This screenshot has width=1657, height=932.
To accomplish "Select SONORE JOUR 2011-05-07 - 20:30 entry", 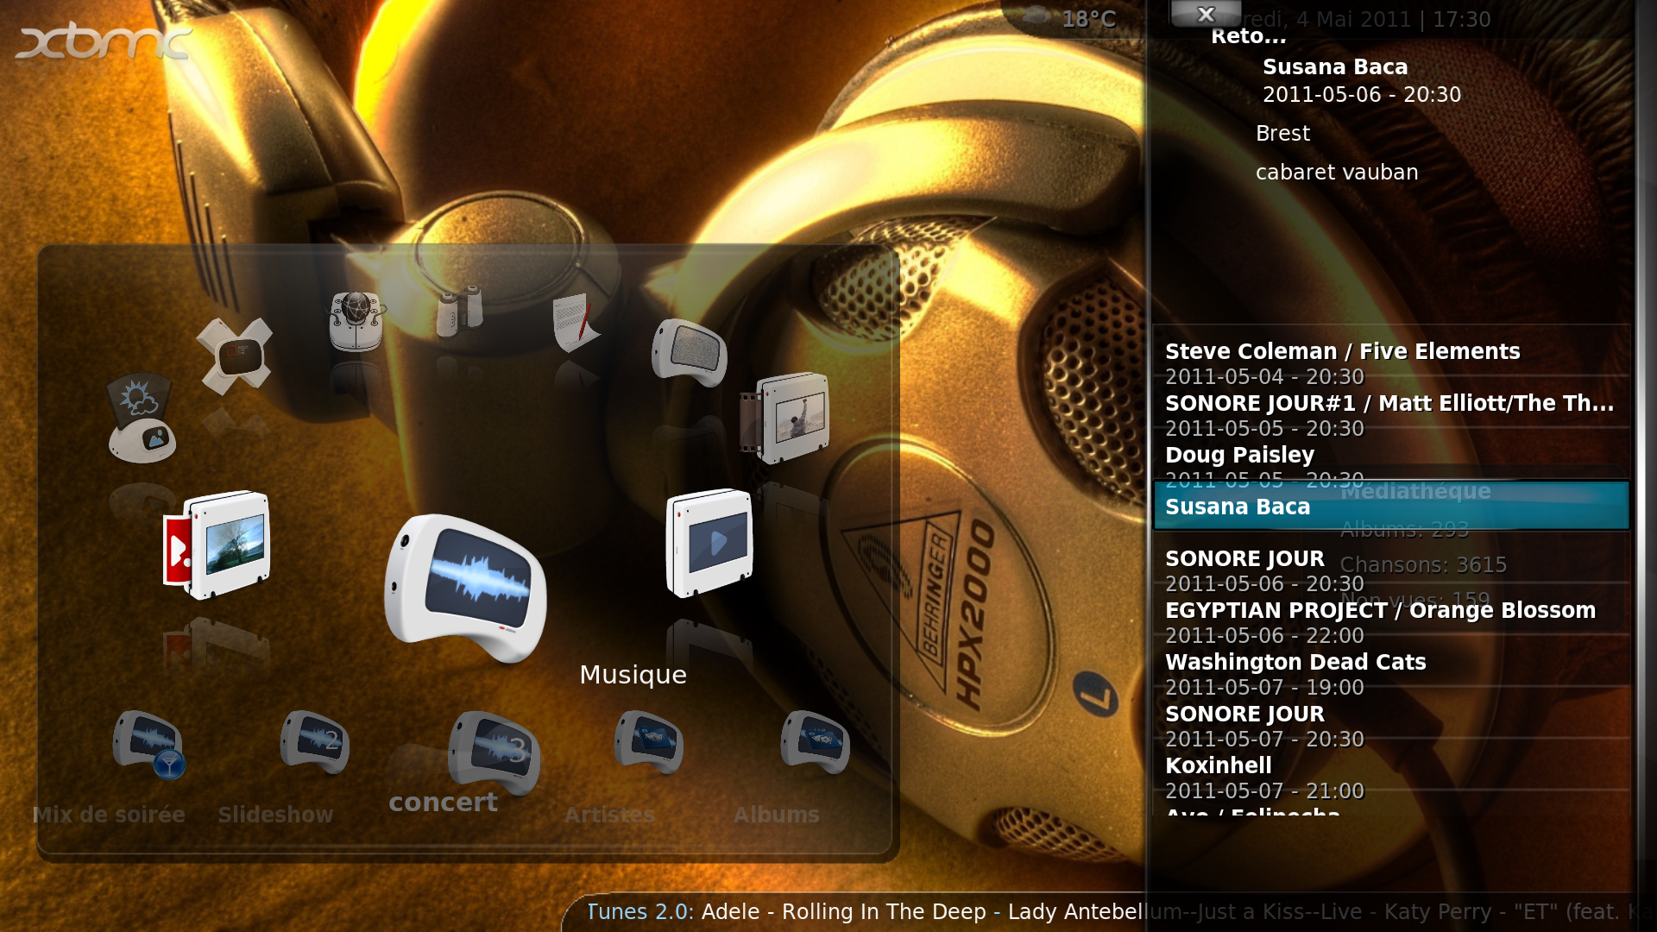I will click(1391, 726).
